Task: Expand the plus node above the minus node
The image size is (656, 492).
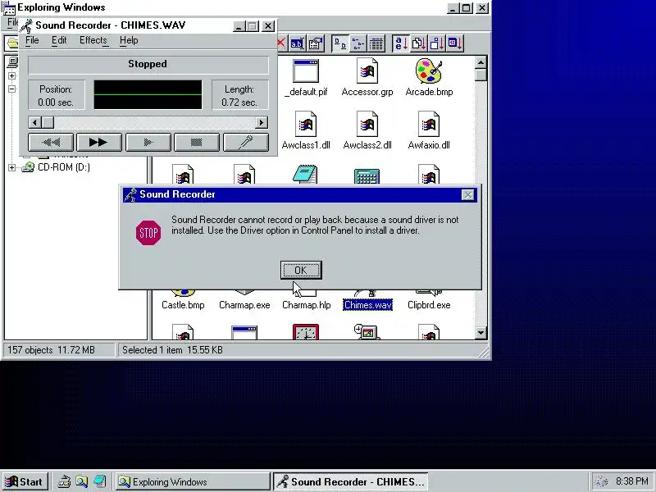Action: [11, 75]
